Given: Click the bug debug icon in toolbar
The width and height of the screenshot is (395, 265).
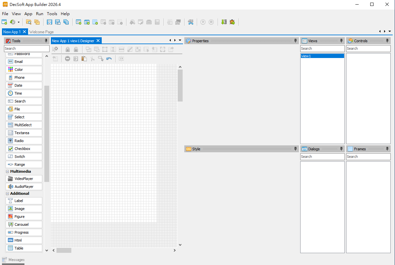Looking at the screenshot, I should [232, 22].
